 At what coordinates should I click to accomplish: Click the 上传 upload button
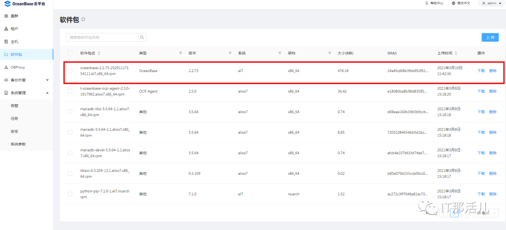click(x=490, y=37)
